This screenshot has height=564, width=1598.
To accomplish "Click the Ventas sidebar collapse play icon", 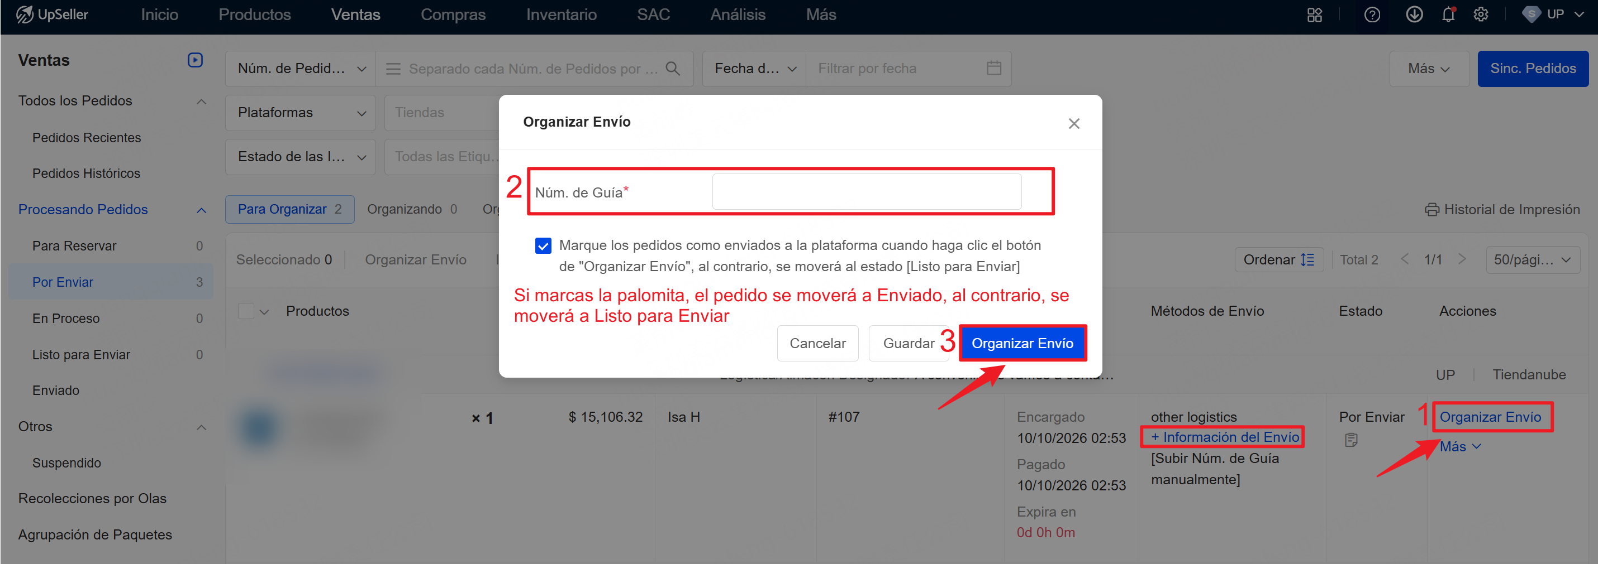I will coord(195,60).
